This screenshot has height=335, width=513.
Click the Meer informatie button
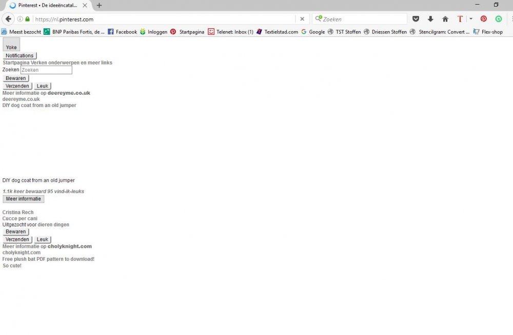pos(24,199)
